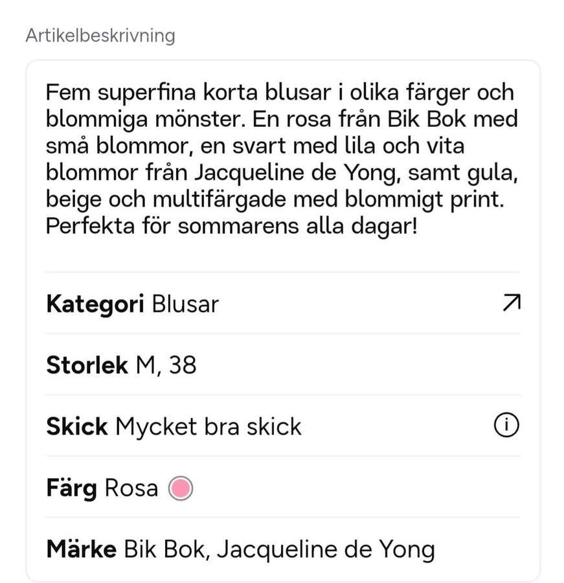Tap the Mycket bra skick condition text
Image resolution: width=564 pixels, height=583 pixels.
[208, 427]
